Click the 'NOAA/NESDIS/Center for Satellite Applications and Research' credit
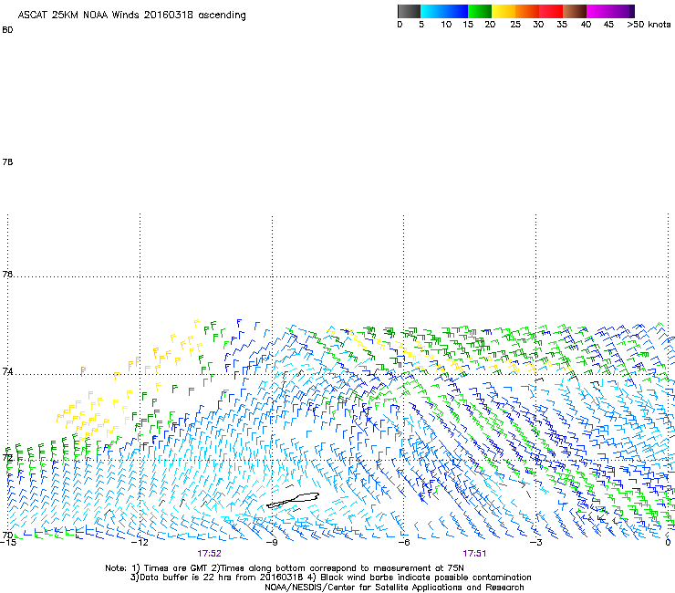The width and height of the screenshot is (675, 593). click(x=394, y=588)
